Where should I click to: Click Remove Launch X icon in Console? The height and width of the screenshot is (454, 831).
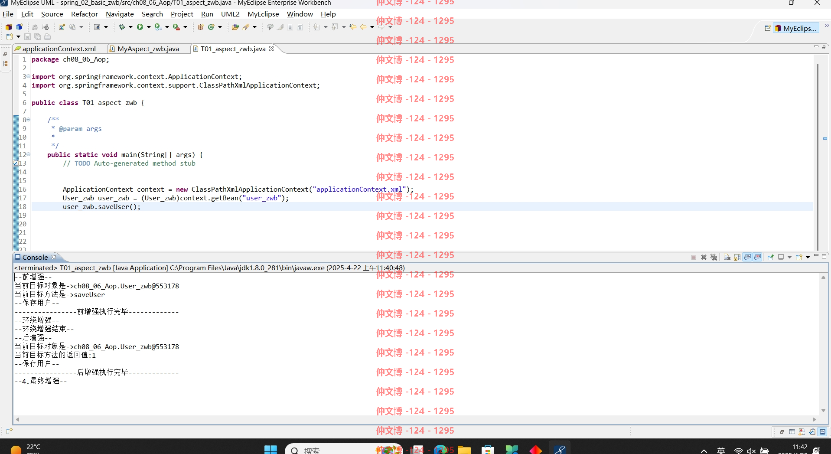click(x=704, y=258)
